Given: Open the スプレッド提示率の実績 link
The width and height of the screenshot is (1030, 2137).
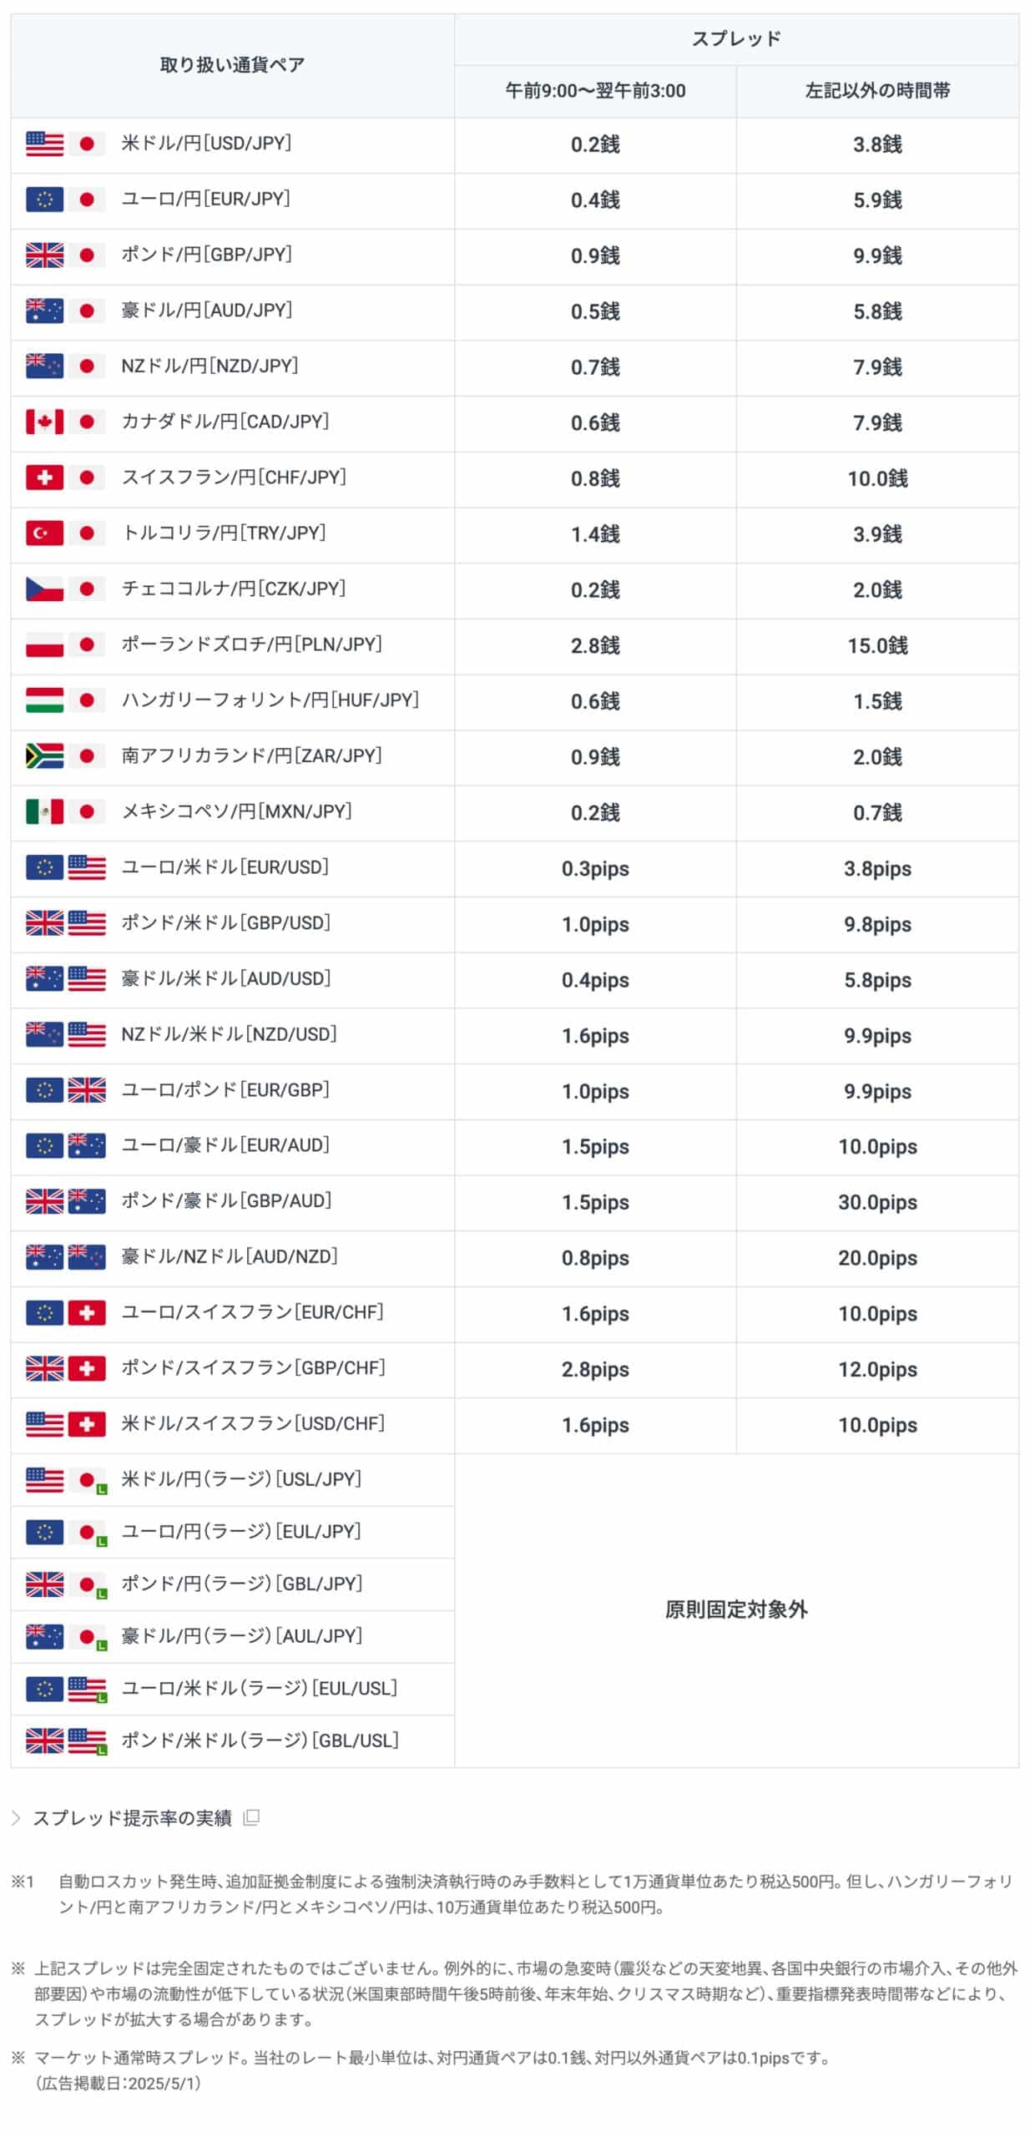Looking at the screenshot, I should point(132,1817).
